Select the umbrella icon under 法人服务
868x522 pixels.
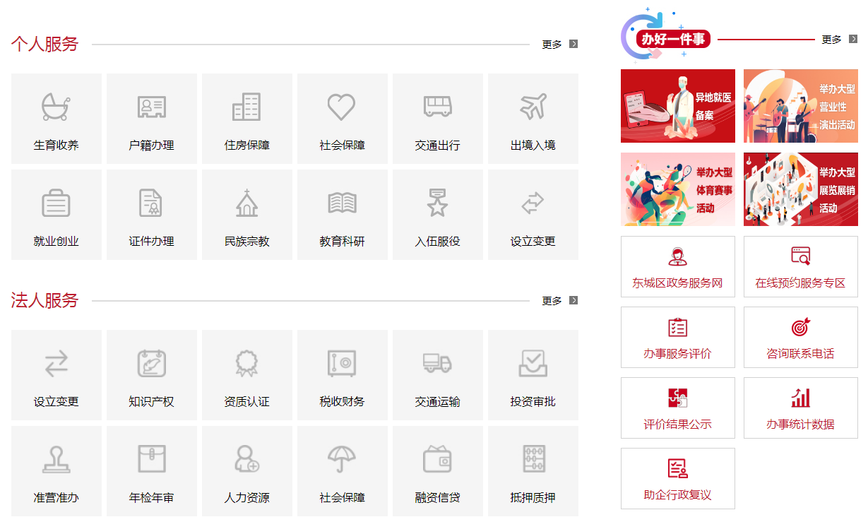coord(342,459)
